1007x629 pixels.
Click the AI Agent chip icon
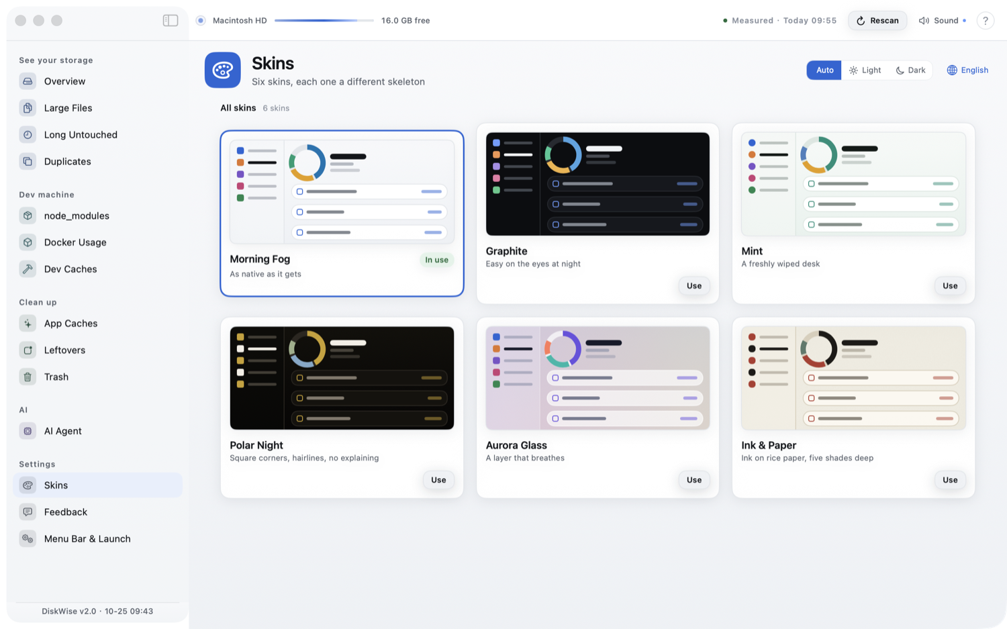(28, 431)
